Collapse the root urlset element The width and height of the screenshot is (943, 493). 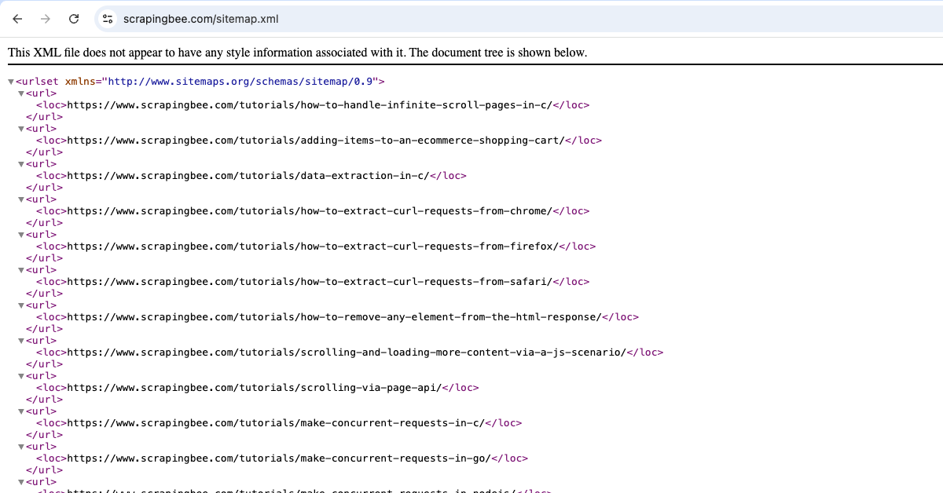tap(11, 81)
